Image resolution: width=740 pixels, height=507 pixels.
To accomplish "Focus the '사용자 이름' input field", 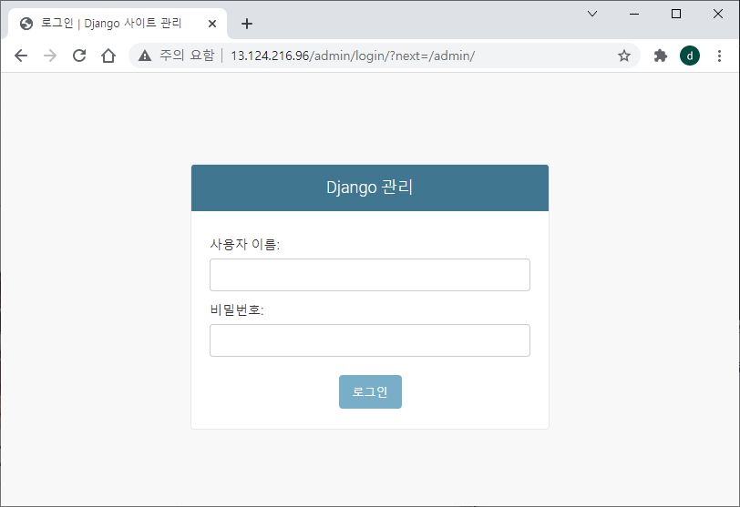I will point(370,275).
